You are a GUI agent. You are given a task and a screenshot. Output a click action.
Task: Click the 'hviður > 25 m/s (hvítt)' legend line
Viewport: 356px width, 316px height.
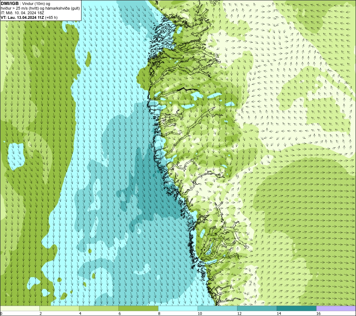click(x=40, y=9)
